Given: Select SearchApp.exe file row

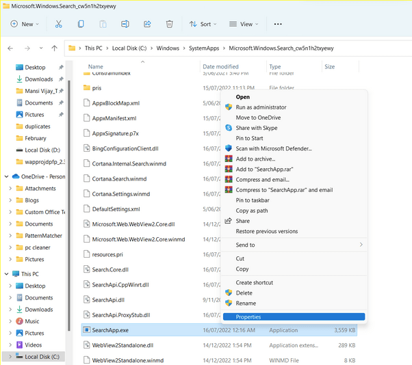Looking at the screenshot, I should coord(219,330).
